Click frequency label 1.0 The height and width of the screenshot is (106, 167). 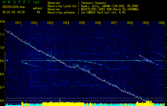click(x=2, y=48)
